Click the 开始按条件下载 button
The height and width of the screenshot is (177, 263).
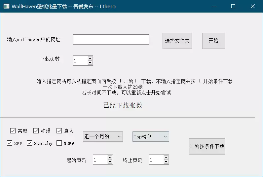(207, 146)
